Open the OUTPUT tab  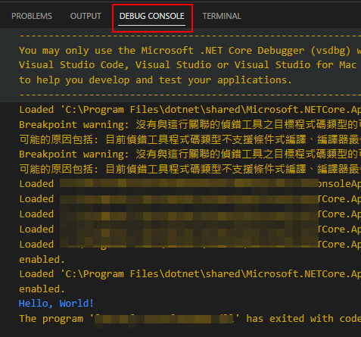[x=86, y=16]
